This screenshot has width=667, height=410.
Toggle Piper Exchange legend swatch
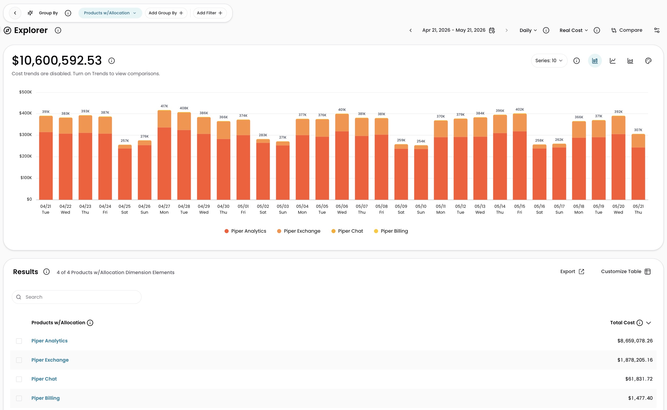coord(279,231)
